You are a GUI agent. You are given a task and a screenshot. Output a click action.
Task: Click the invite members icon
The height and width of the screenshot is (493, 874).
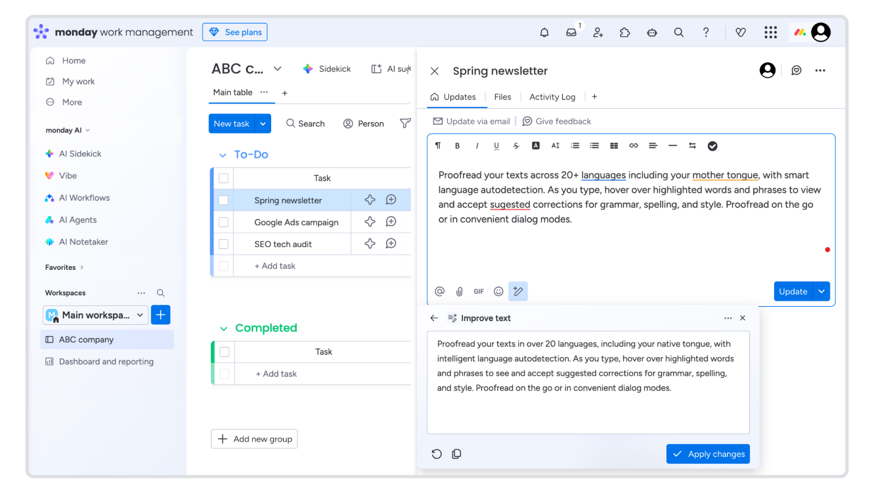pos(598,32)
